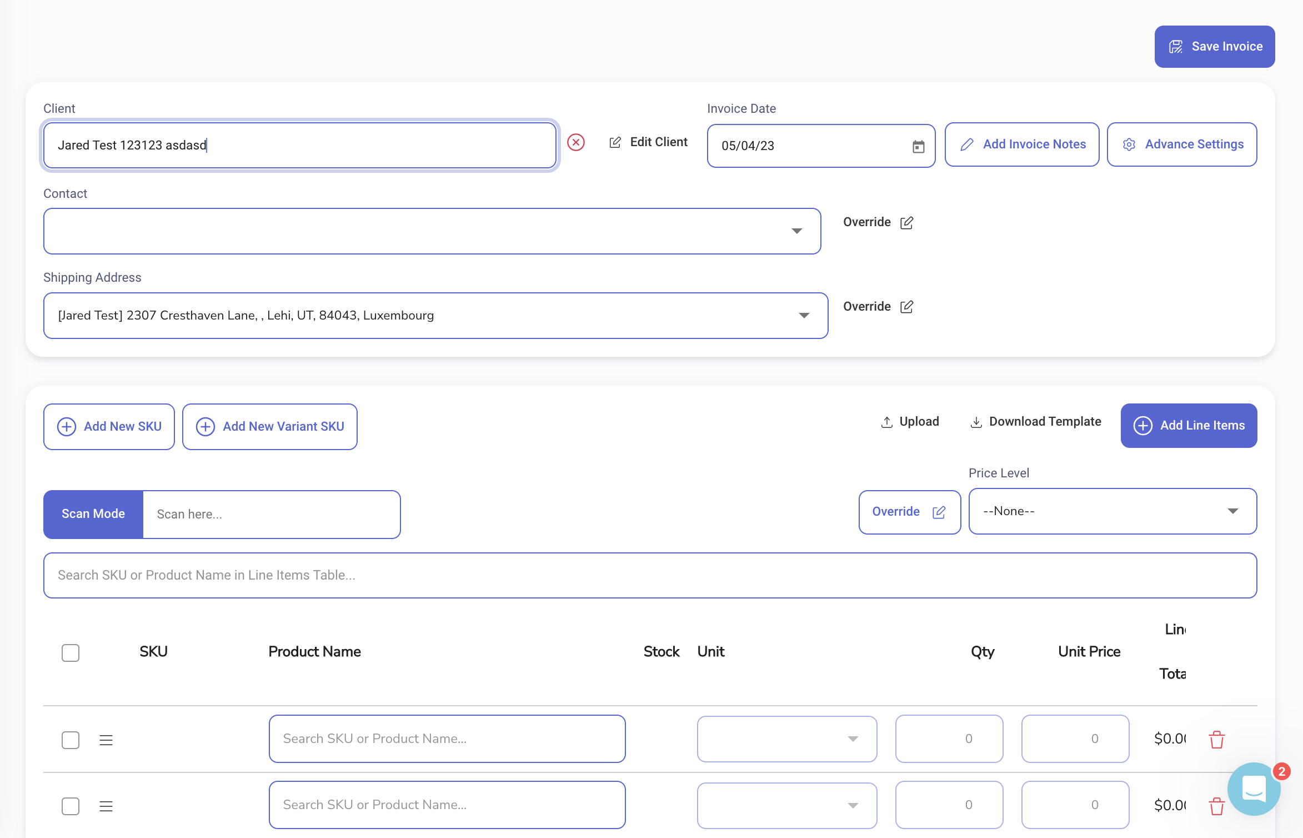Switch to Scan Mode
This screenshot has height=838, width=1303.
point(93,514)
